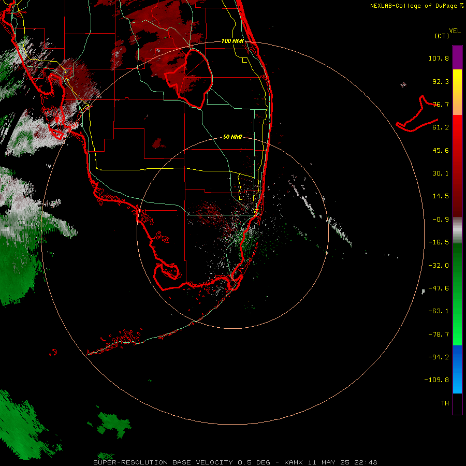Click the 107.8 velocity scale value
This screenshot has width=466, height=466.
[x=439, y=58]
